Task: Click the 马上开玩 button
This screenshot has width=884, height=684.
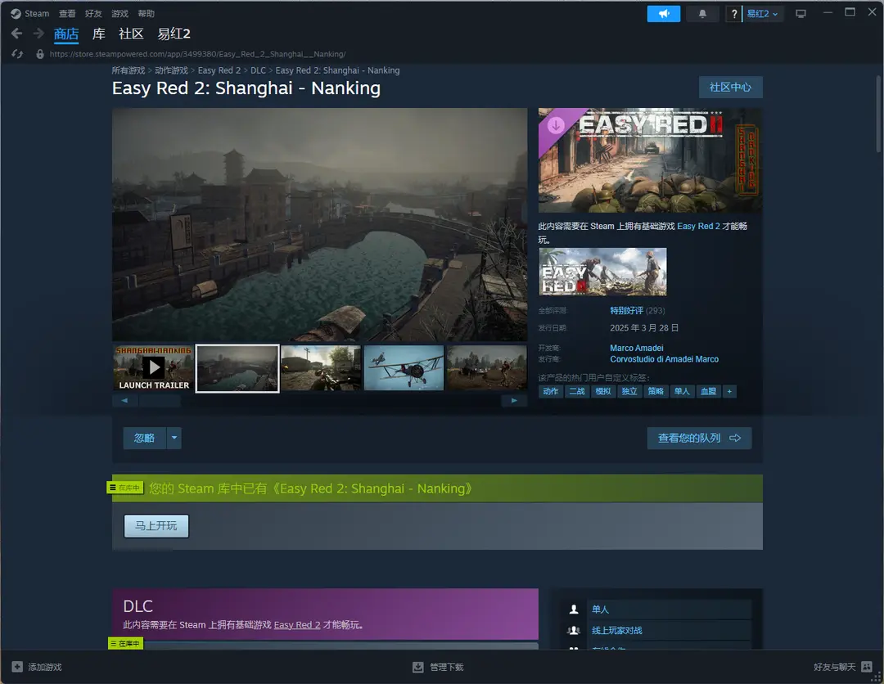Action: tap(156, 525)
